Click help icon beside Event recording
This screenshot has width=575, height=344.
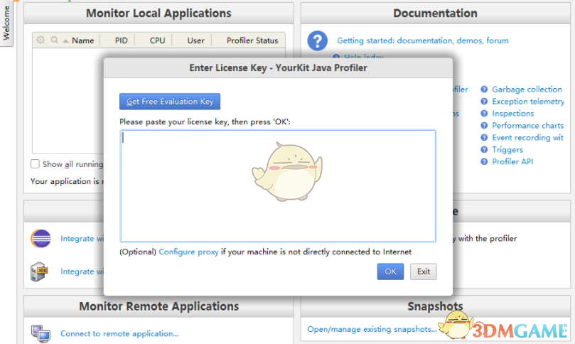coord(484,138)
